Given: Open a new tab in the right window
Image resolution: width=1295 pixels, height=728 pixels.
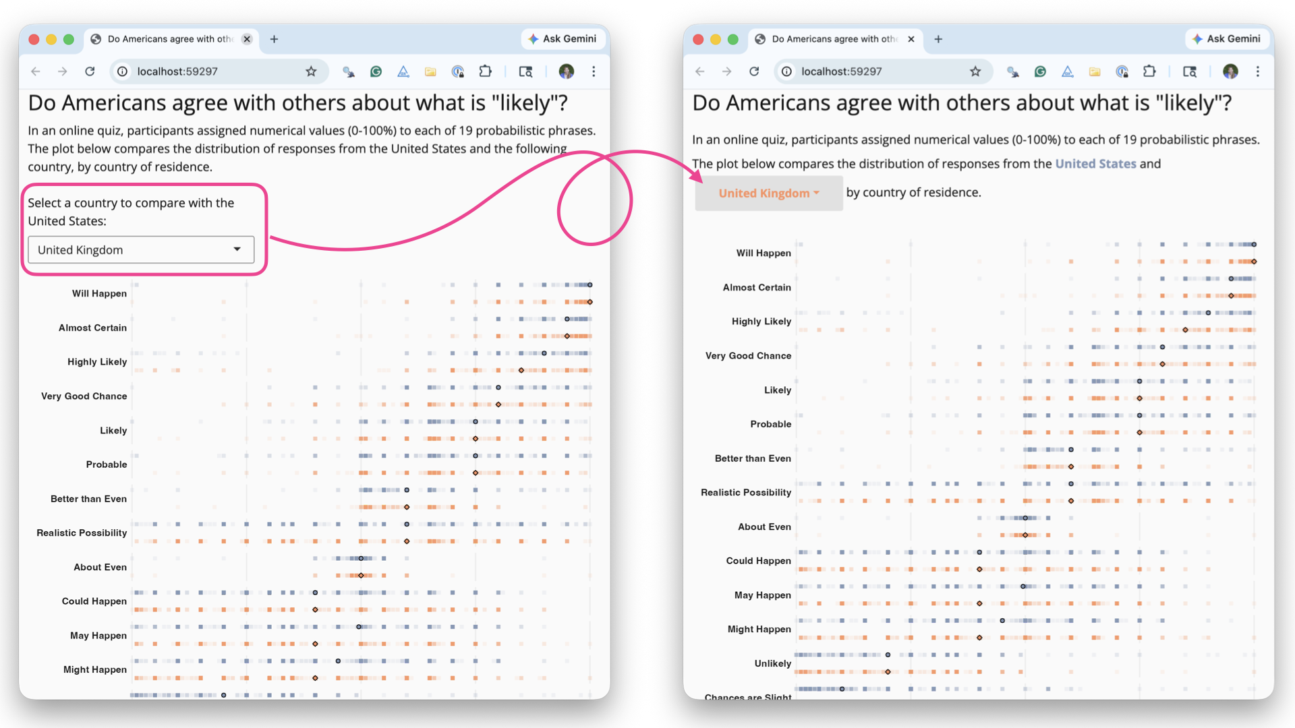Looking at the screenshot, I should 938,39.
